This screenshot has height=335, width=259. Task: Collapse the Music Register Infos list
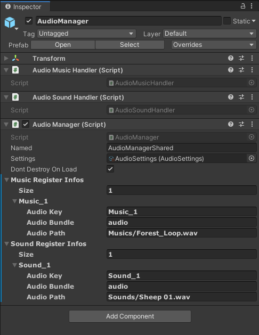(7, 180)
